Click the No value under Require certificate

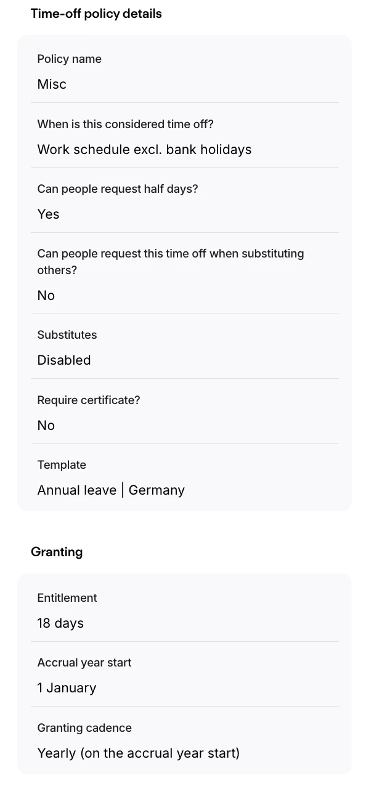pyautogui.click(x=46, y=426)
